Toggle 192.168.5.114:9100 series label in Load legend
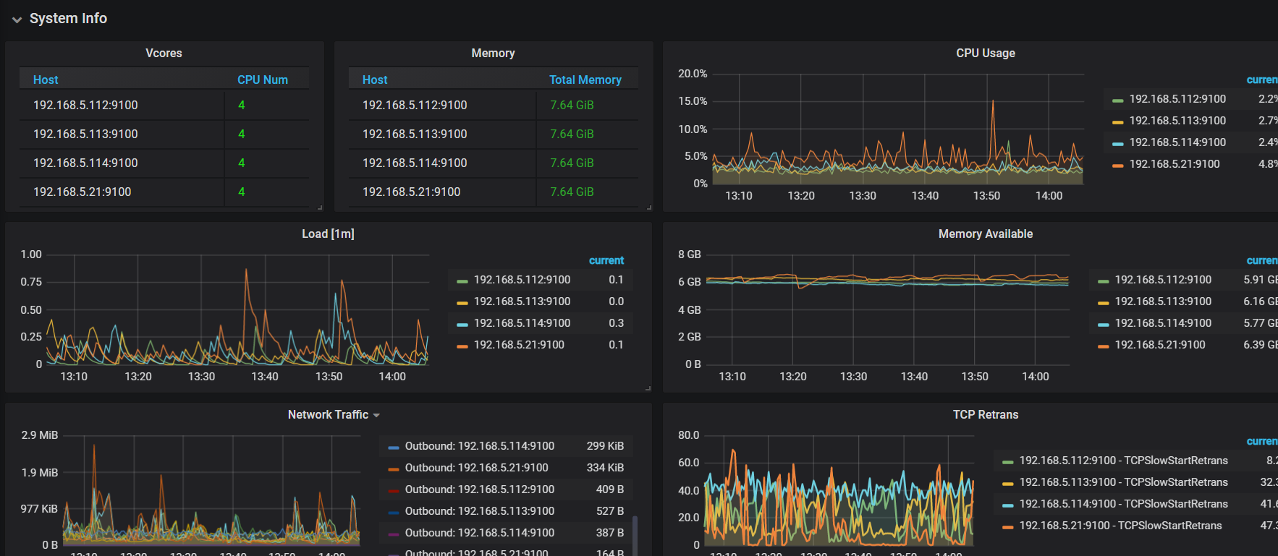 522,323
